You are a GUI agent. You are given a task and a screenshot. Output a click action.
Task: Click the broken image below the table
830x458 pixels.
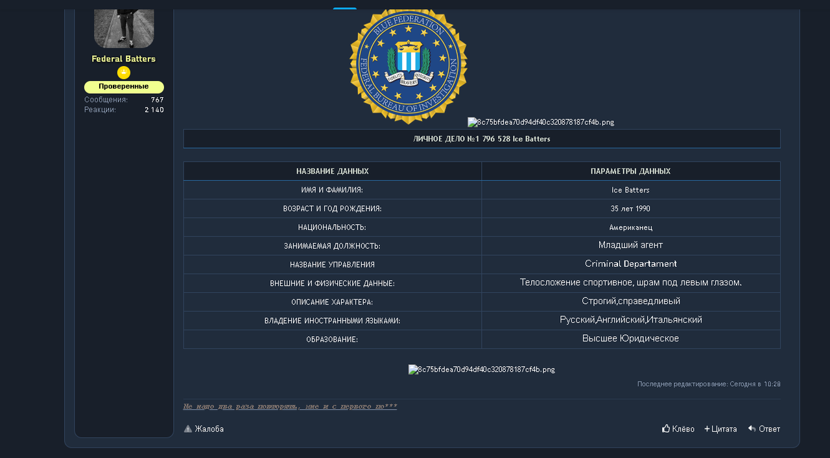(482, 370)
